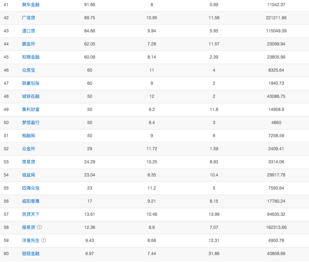The image size is (309, 262).
Task: Open the 集利财富 platform link
Action: tap(31, 109)
